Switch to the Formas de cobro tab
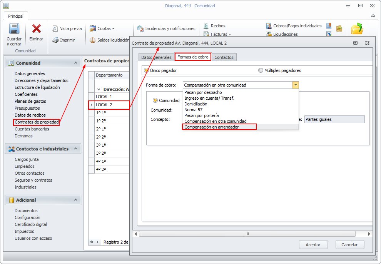The height and width of the screenshot is (264, 381). pos(193,57)
